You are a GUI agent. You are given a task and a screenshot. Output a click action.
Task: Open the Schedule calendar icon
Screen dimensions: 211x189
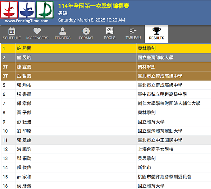coord(12,31)
